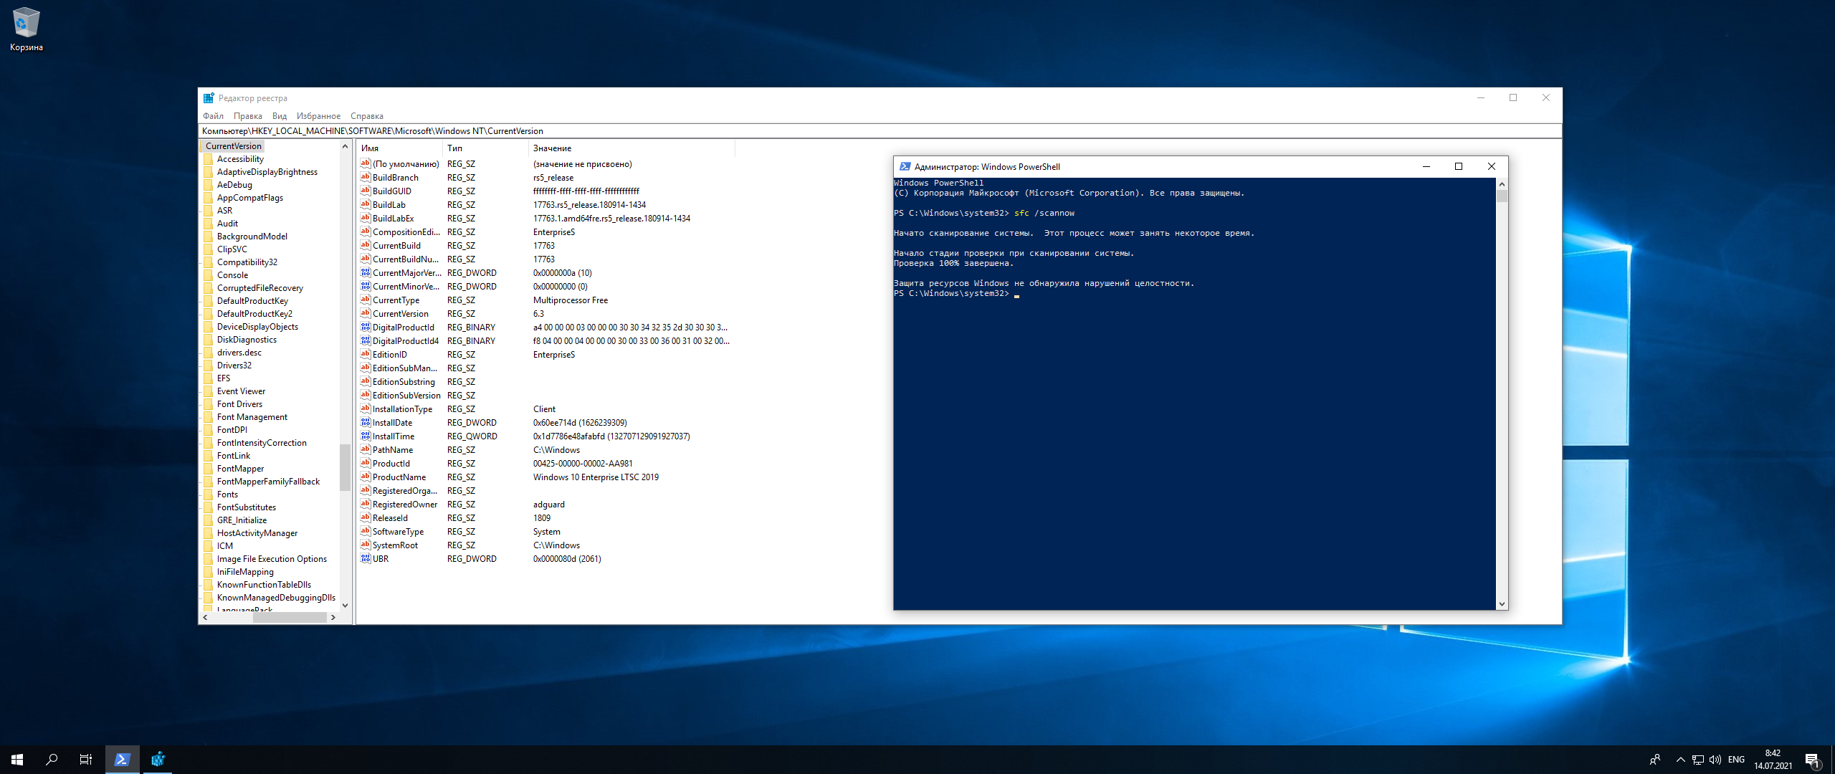Select the ReleaseId value row
The image size is (1835, 774).
[x=545, y=518]
